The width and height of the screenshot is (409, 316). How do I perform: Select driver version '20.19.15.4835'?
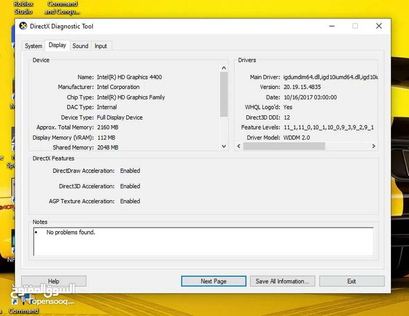click(302, 87)
